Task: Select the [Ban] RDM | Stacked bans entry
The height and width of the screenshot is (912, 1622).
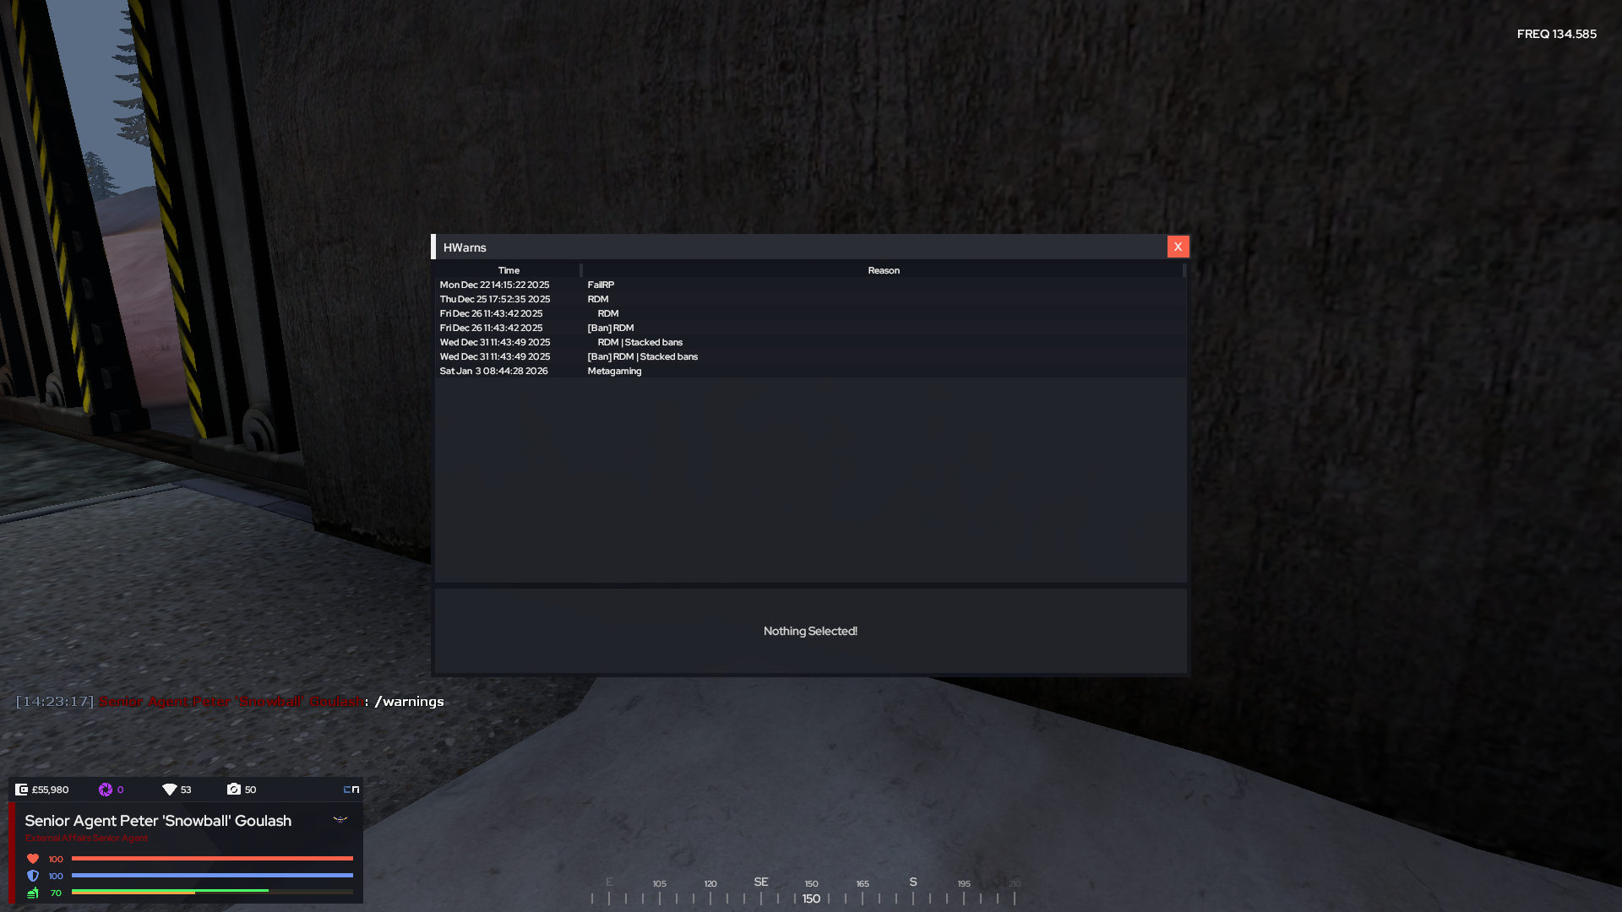Action: (x=643, y=356)
